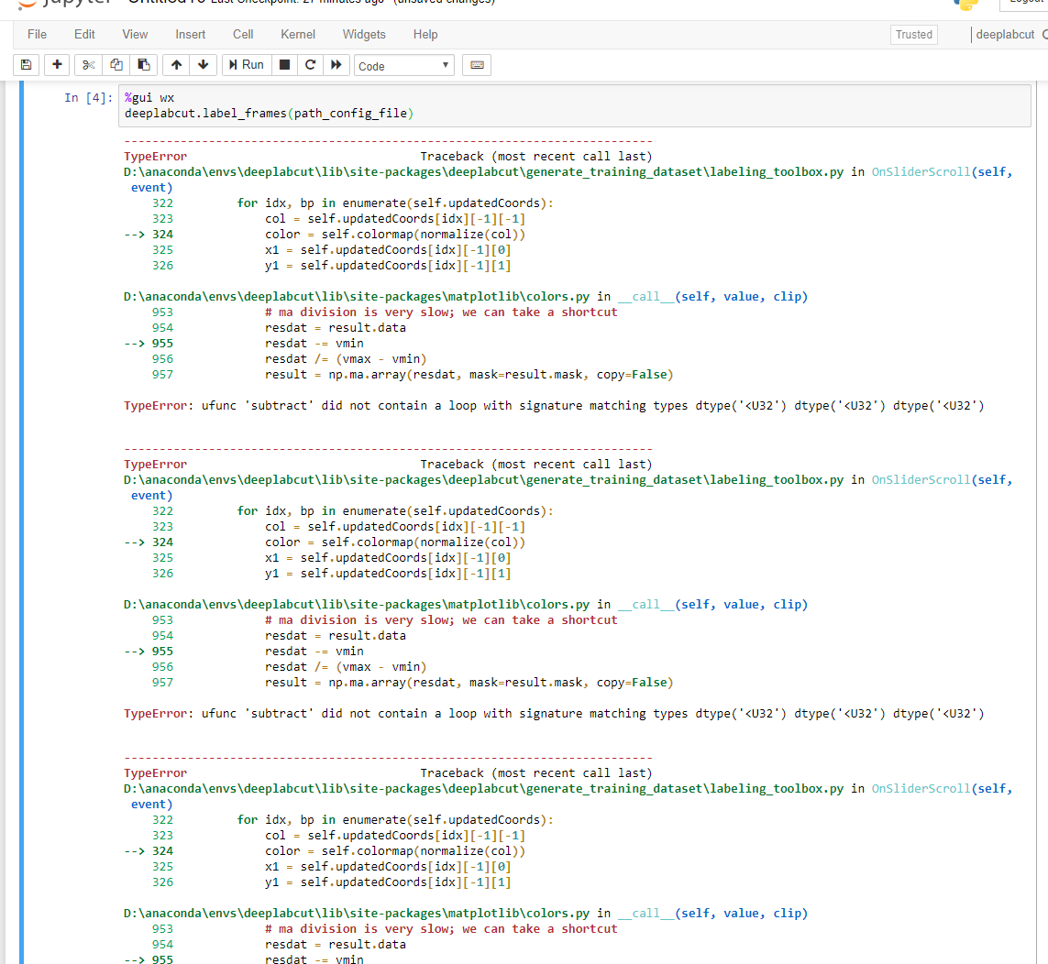Move selected cell down arrow

[204, 65]
